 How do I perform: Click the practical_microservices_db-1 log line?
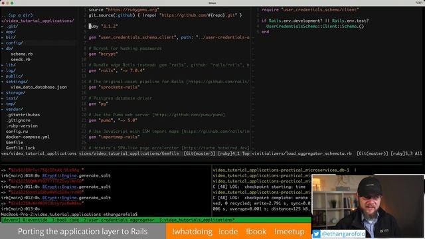point(281,170)
